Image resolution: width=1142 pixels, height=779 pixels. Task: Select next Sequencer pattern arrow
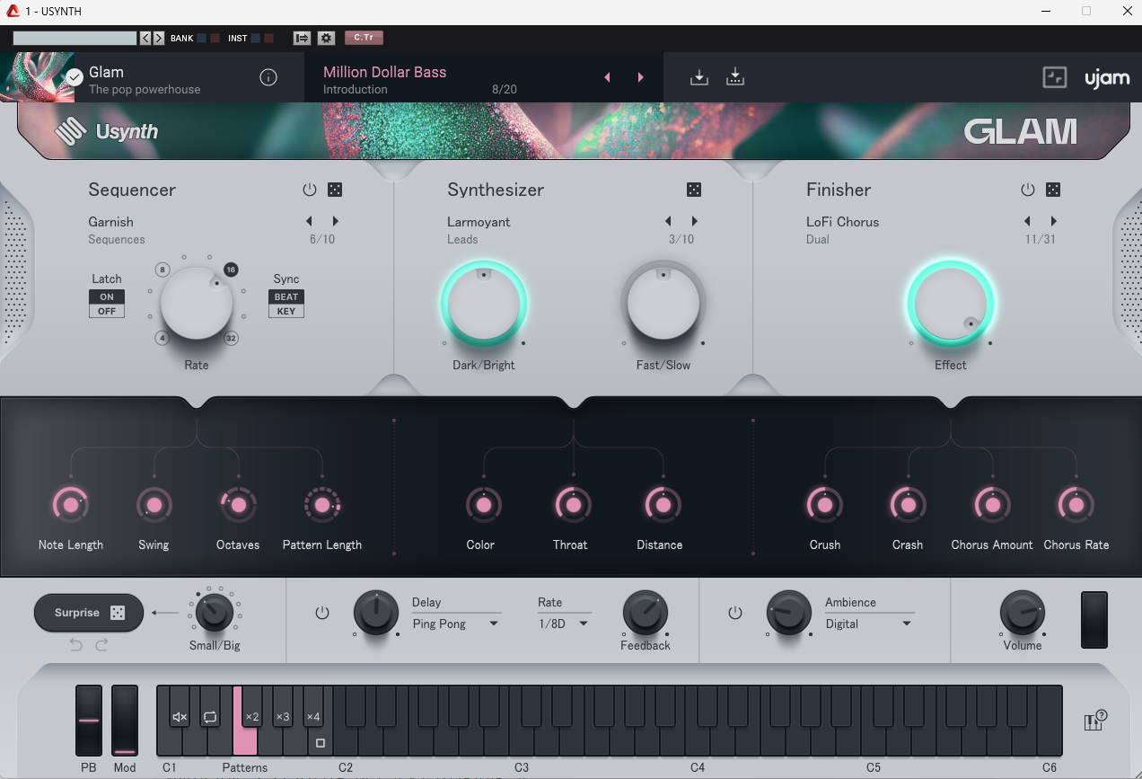(x=336, y=221)
